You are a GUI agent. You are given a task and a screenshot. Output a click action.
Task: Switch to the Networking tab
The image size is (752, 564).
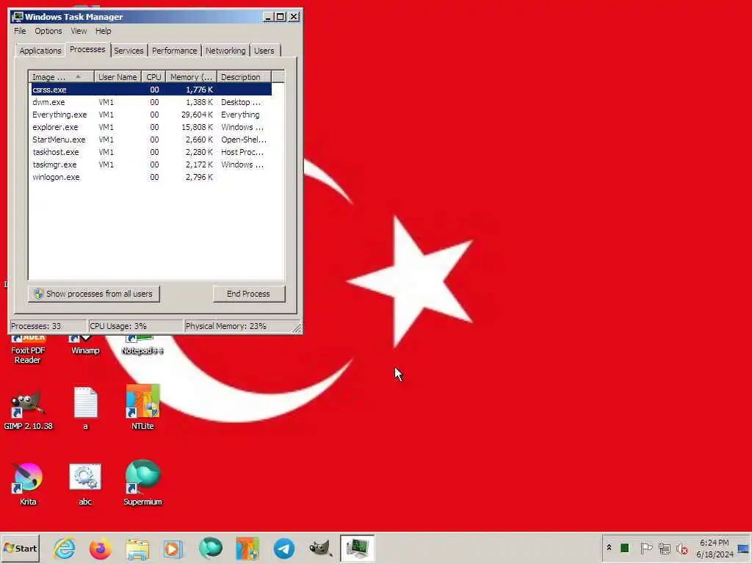(x=225, y=51)
